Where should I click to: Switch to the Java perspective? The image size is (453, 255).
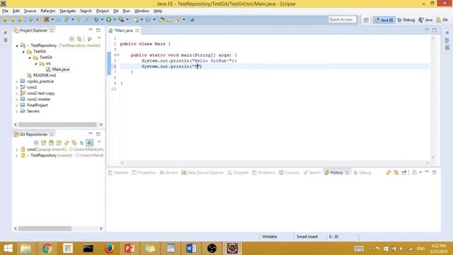click(x=425, y=20)
